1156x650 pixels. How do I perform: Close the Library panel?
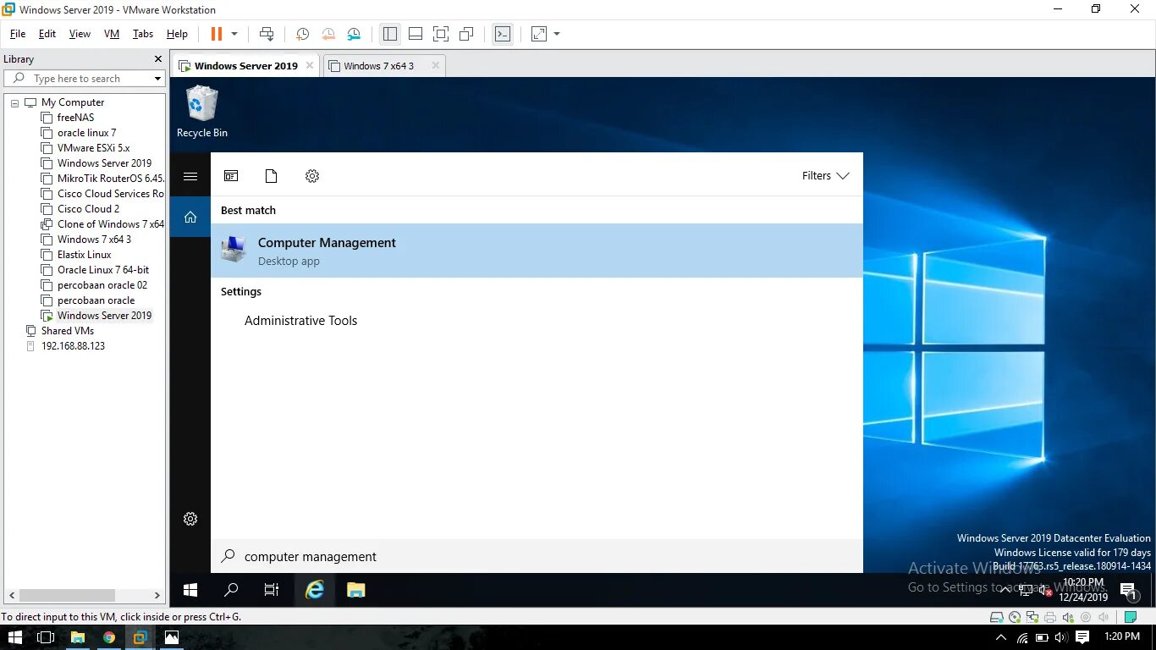point(157,59)
